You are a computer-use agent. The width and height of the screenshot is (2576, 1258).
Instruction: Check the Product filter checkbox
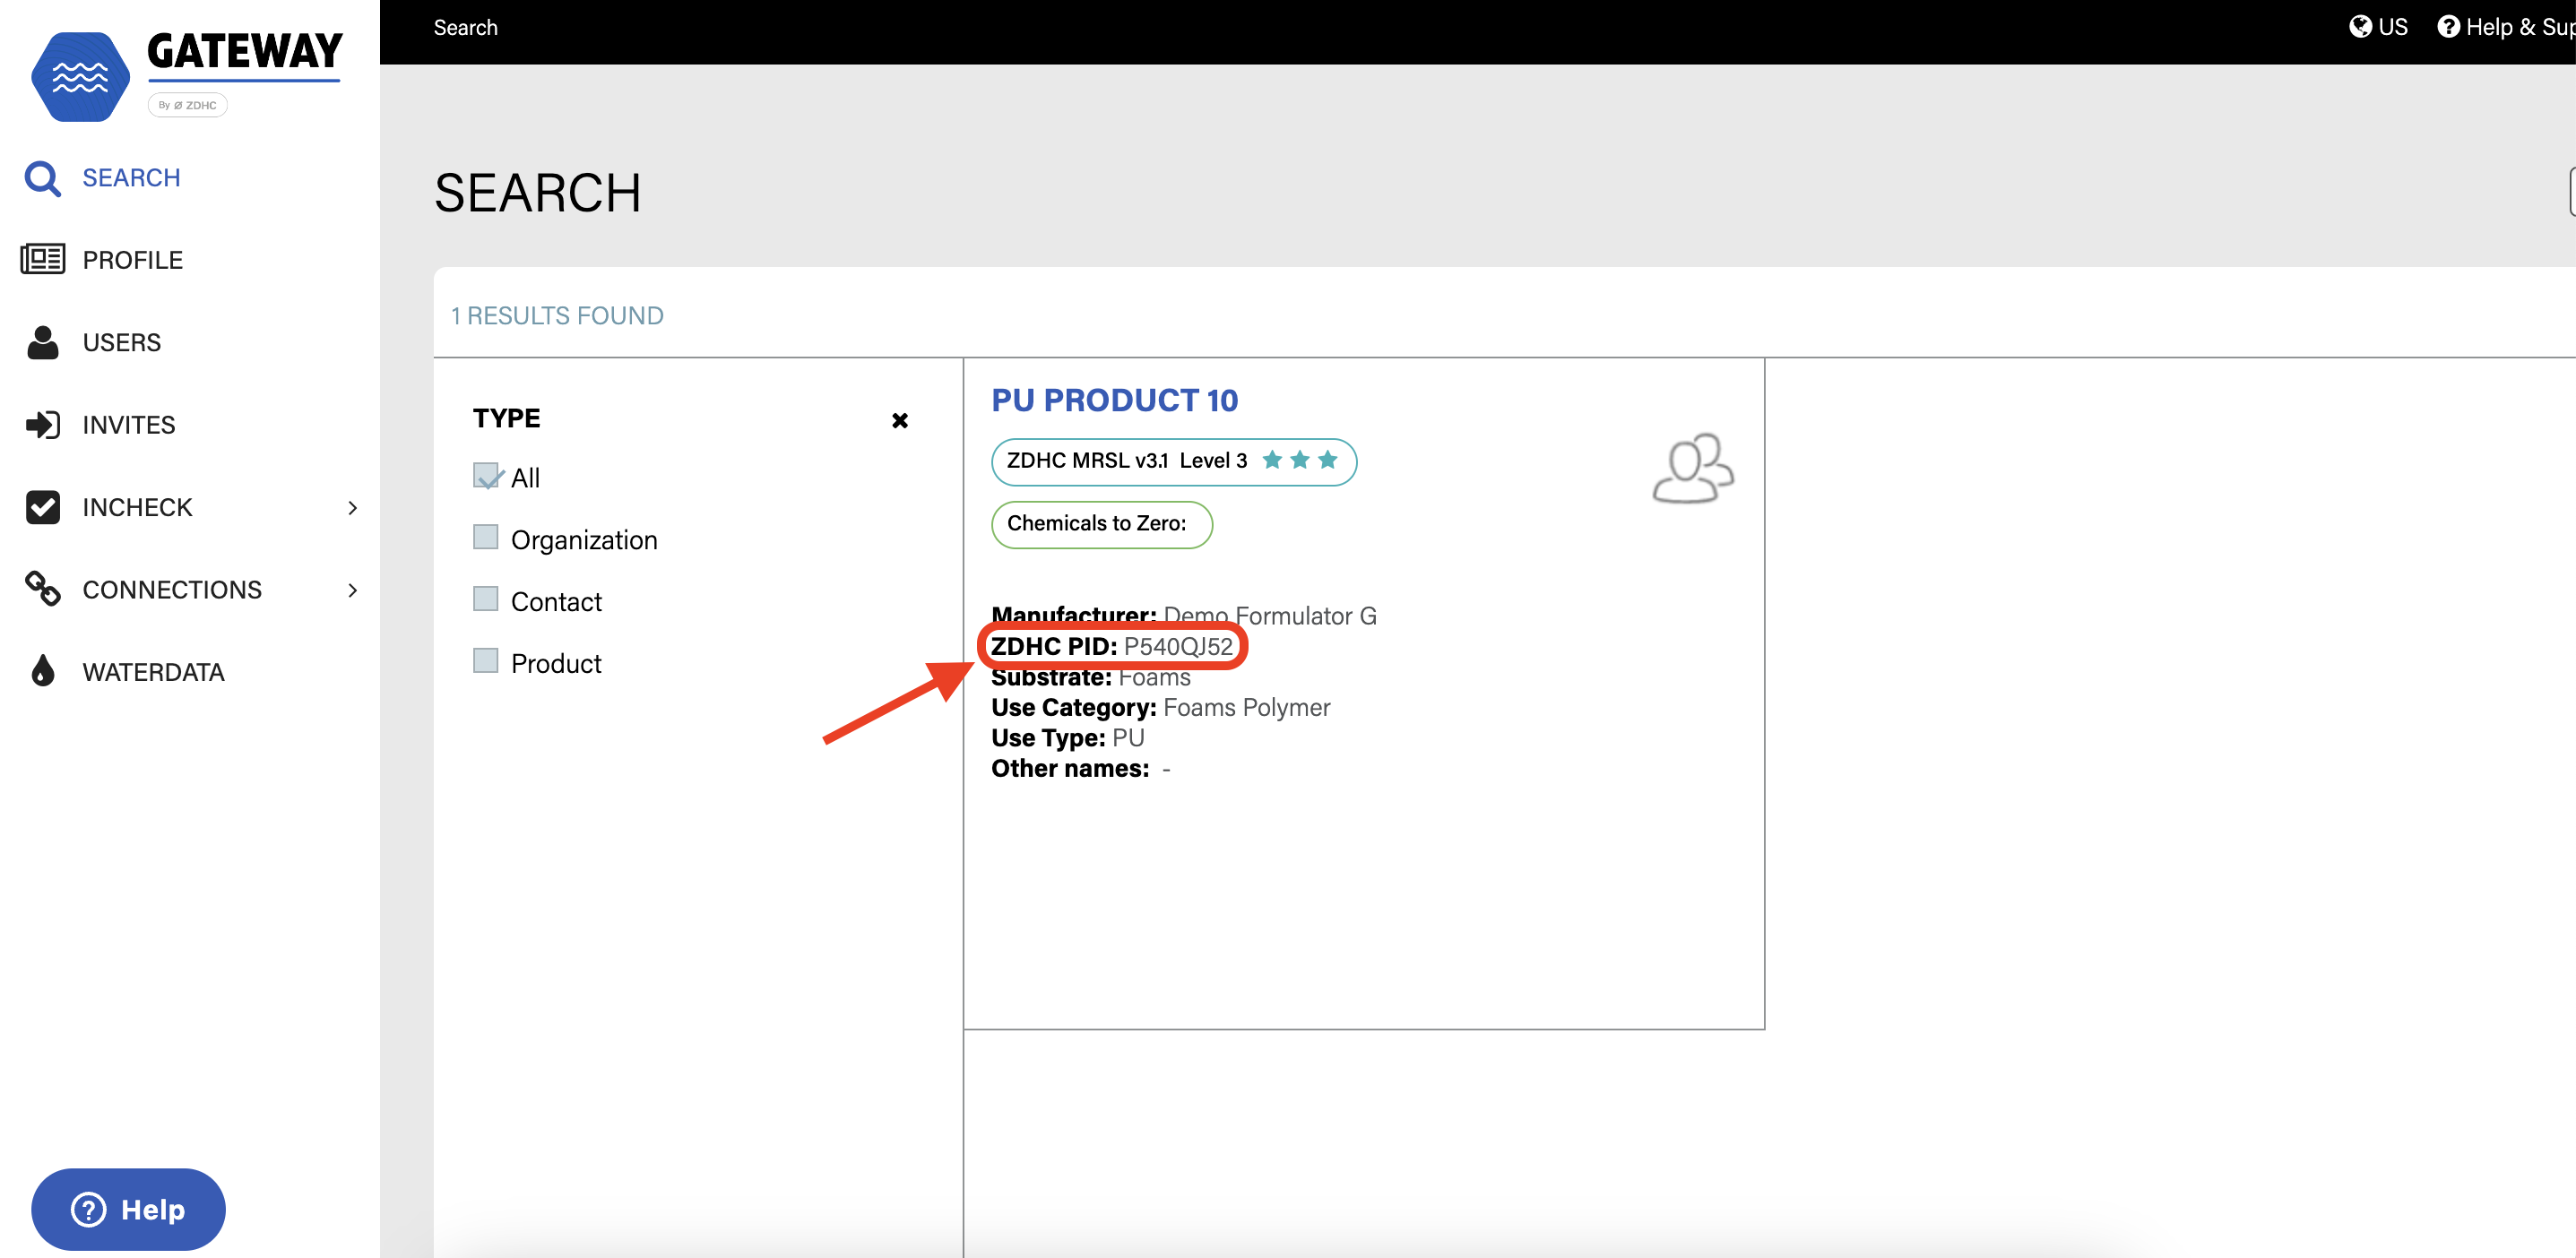coord(485,661)
